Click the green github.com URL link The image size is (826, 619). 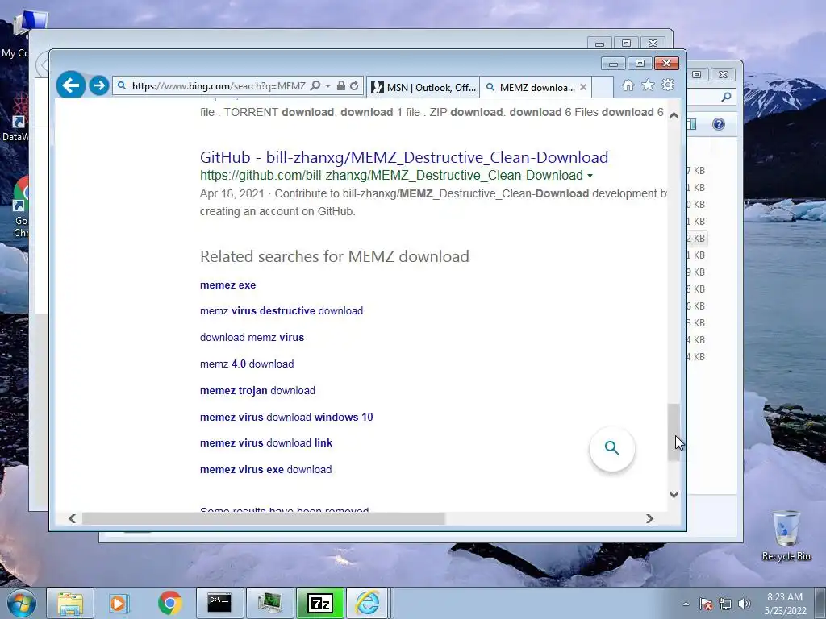(391, 175)
